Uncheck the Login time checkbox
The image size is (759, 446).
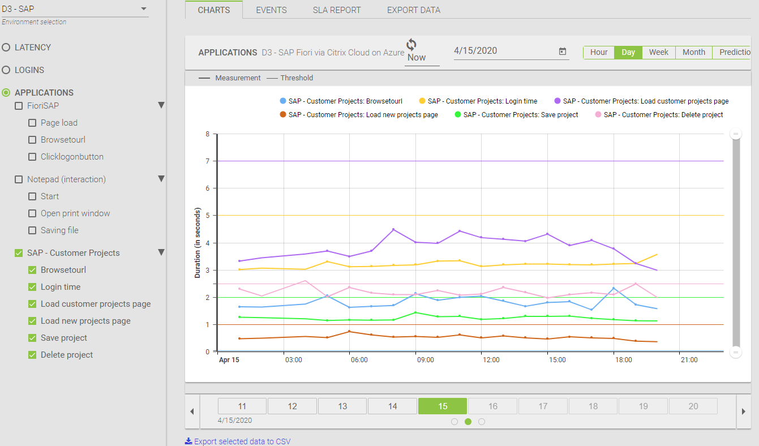(32, 287)
